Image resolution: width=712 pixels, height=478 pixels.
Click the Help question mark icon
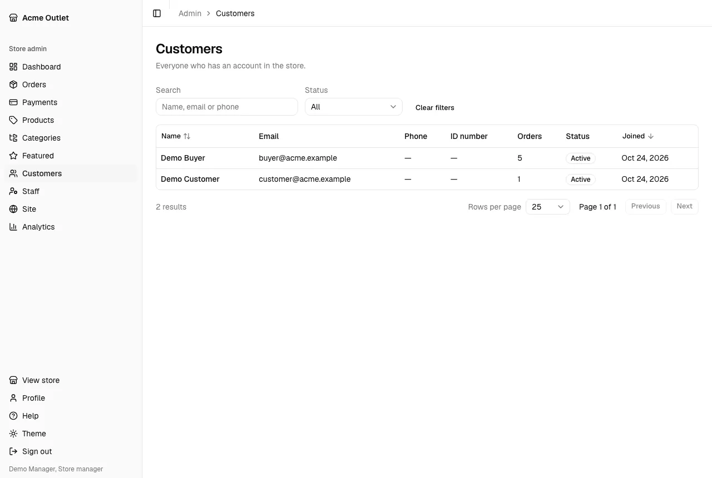[x=13, y=416]
